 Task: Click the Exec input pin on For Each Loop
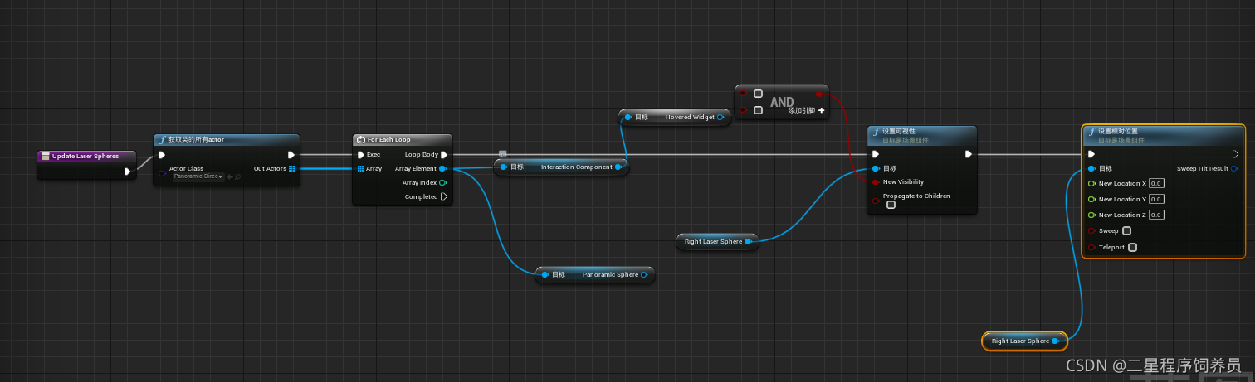coord(360,154)
